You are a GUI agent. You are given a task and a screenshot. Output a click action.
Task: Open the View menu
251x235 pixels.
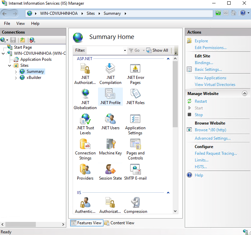tap(20, 23)
